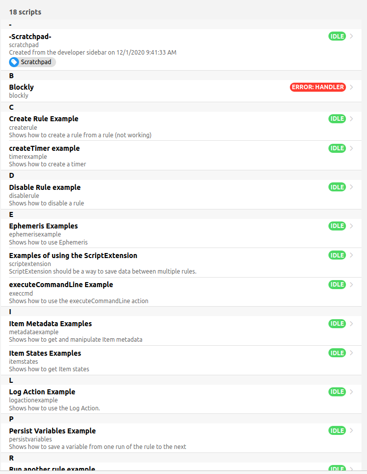367x474 pixels.
Task: Expand the Blockly script row chevron
Action: pyautogui.click(x=352, y=87)
